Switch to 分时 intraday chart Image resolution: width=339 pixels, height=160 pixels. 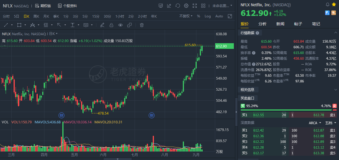click(x=6, y=16)
